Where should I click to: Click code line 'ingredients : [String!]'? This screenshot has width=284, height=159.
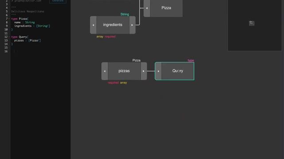tap(32, 26)
